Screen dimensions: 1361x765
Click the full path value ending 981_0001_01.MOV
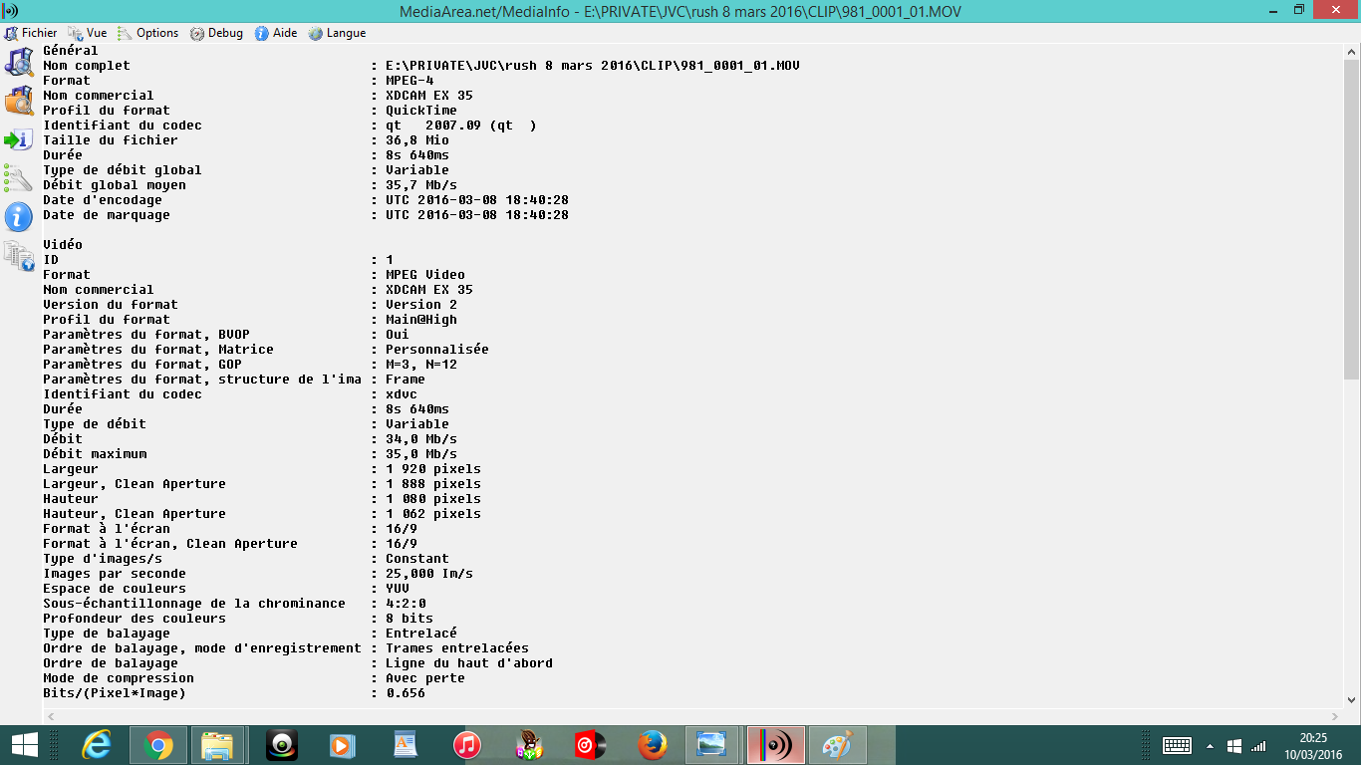593,66
